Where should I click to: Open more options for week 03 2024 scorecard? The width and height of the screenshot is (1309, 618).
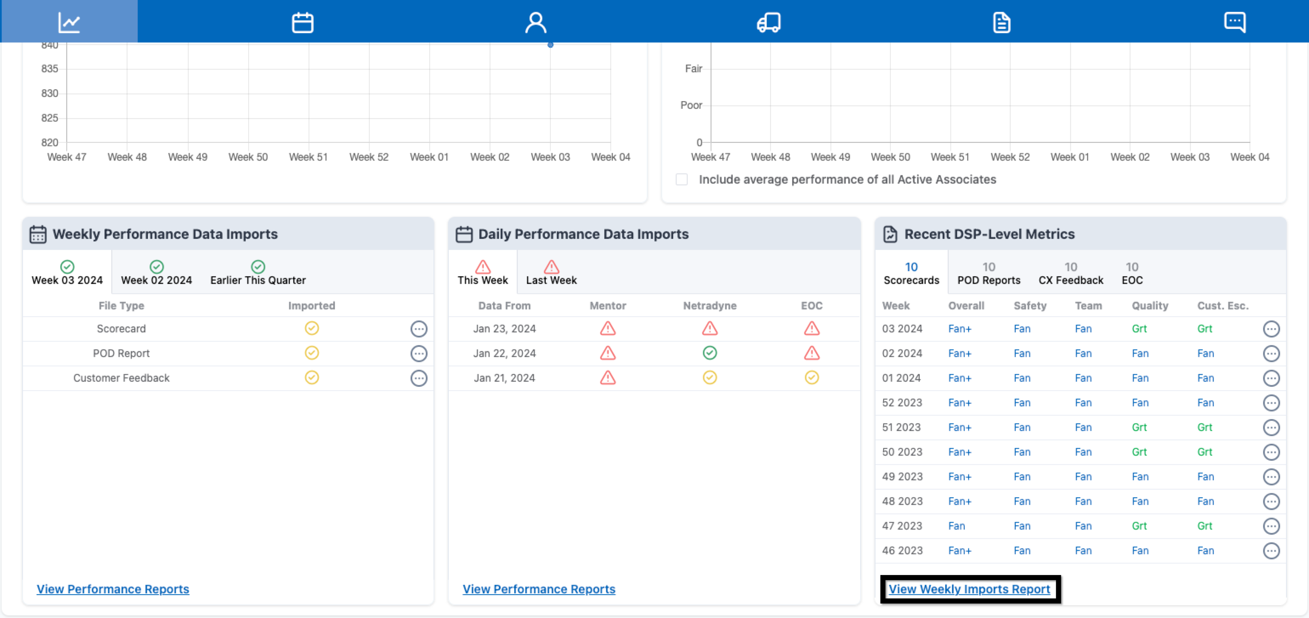tap(1271, 329)
